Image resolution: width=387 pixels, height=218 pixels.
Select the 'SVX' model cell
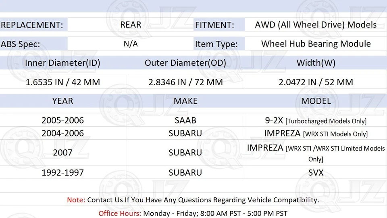tap(316, 172)
